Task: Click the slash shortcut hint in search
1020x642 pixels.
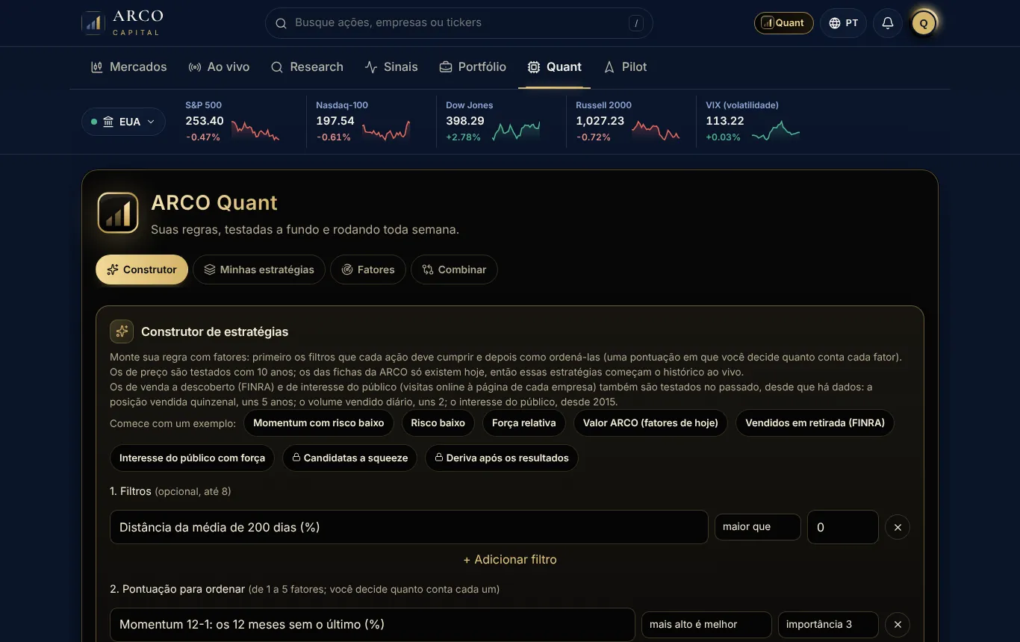Action: pos(636,23)
